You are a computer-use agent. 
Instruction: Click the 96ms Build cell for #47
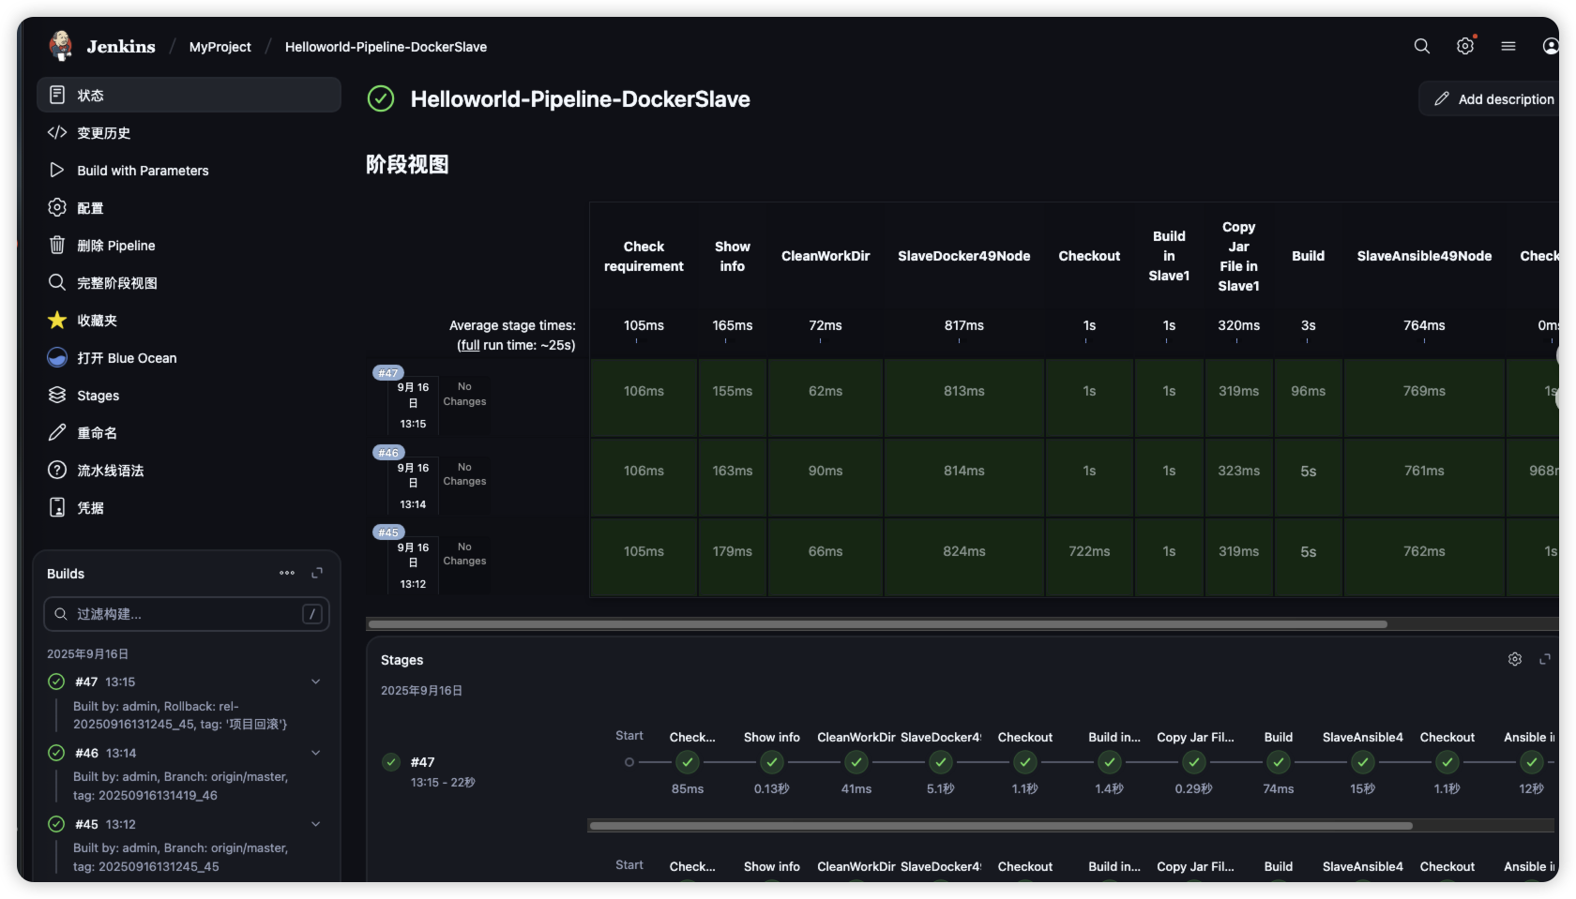pos(1309,397)
